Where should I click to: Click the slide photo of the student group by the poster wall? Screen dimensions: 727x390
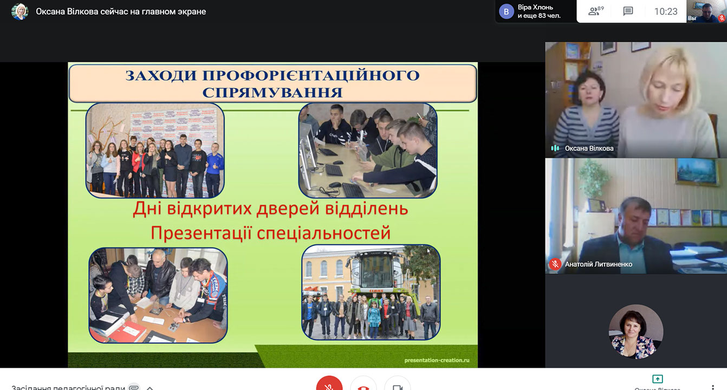(155, 150)
